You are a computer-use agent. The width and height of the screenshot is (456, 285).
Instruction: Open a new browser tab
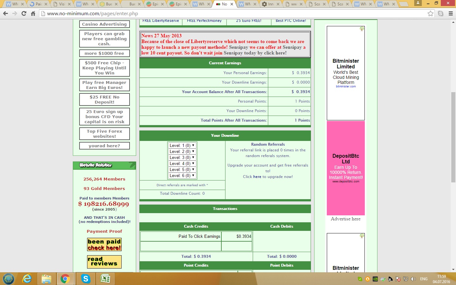tap(403, 4)
